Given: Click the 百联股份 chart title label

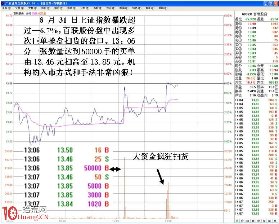Looking at the screenshot, I should (19, 14).
